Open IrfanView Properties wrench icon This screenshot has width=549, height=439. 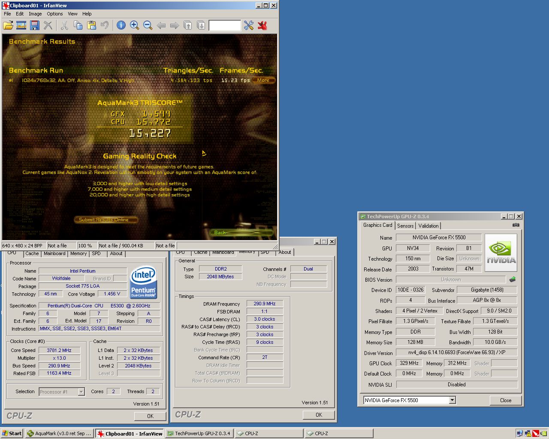tap(249, 25)
